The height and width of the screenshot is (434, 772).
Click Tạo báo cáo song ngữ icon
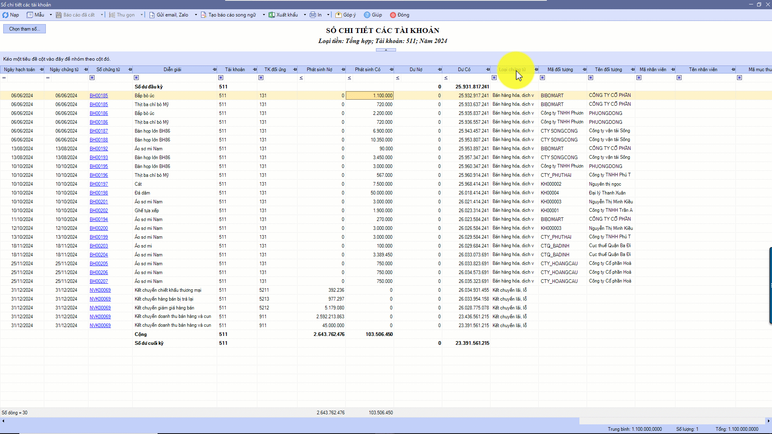(x=203, y=15)
